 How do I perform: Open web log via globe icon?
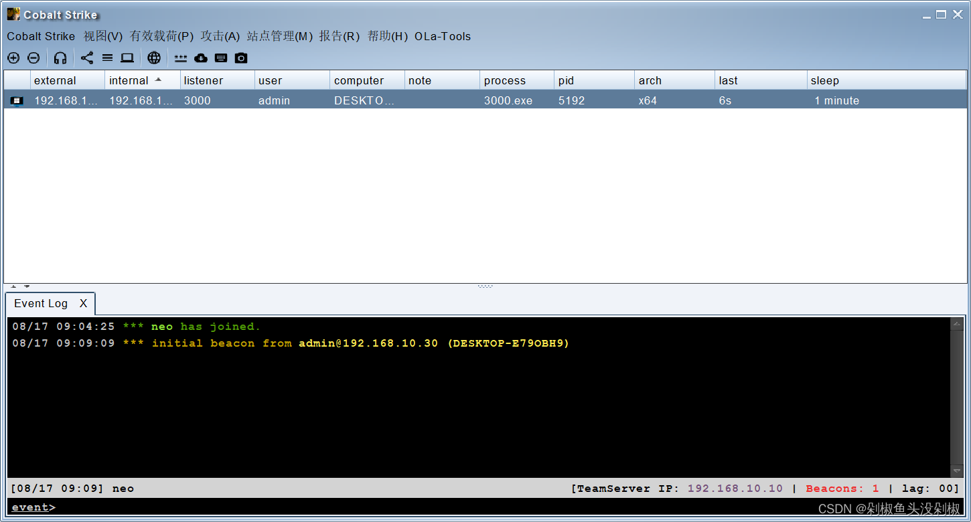[154, 58]
